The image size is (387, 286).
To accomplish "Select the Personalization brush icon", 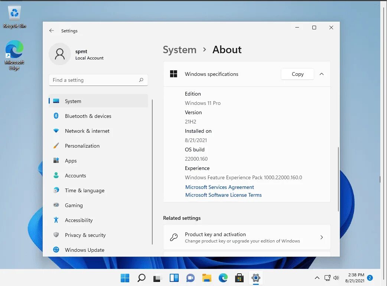I will tap(56, 145).
